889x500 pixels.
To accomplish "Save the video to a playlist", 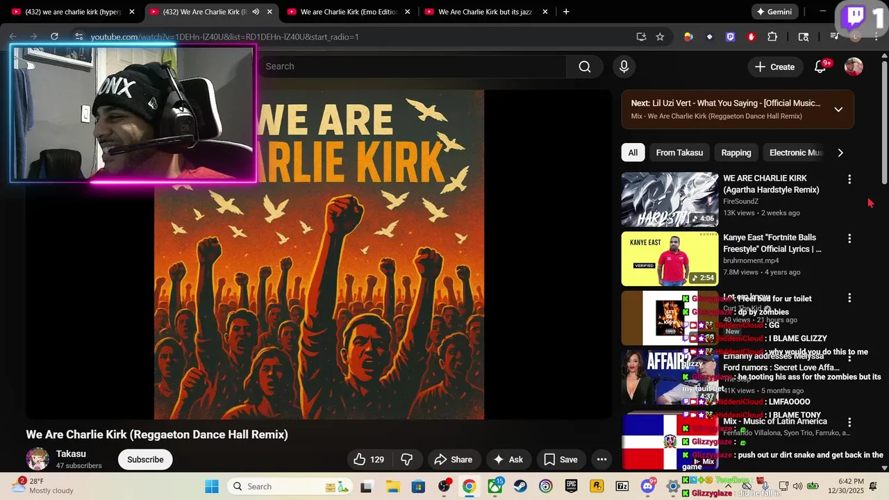I will click(560, 459).
